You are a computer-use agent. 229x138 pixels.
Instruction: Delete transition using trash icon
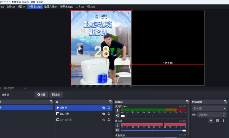(217, 120)
